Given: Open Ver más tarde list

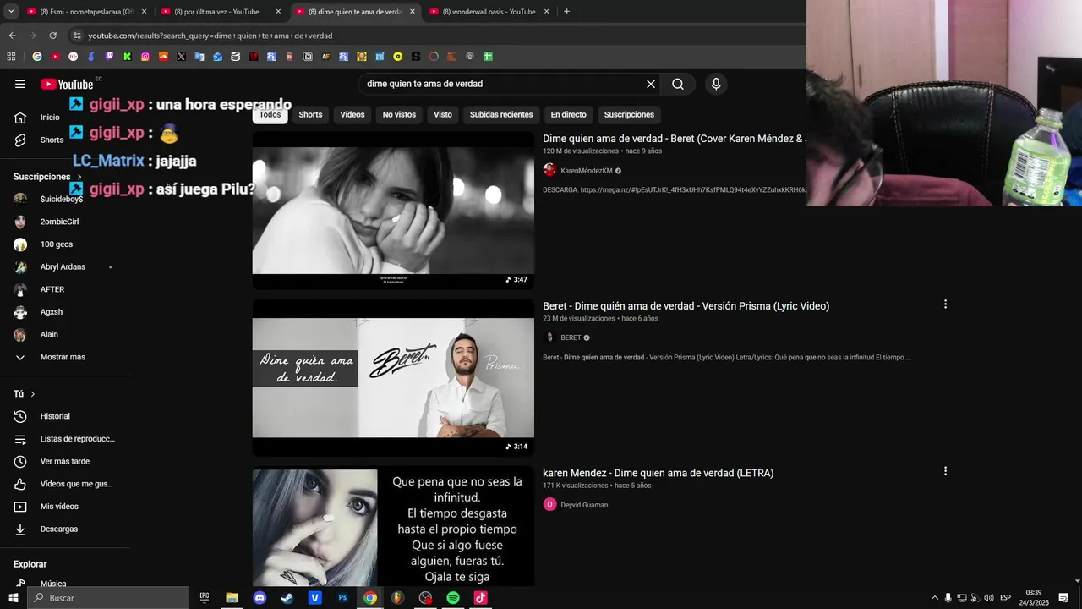Looking at the screenshot, I should 64,461.
